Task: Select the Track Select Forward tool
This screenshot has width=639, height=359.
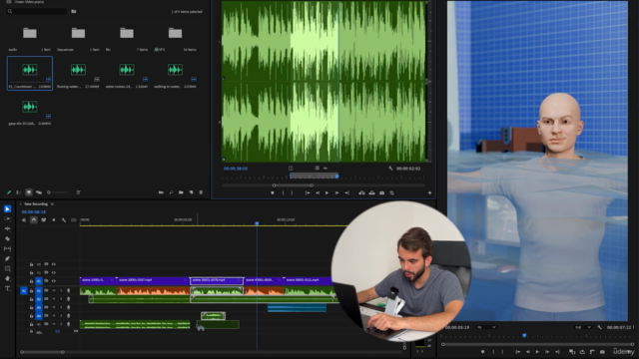Action: point(7,219)
